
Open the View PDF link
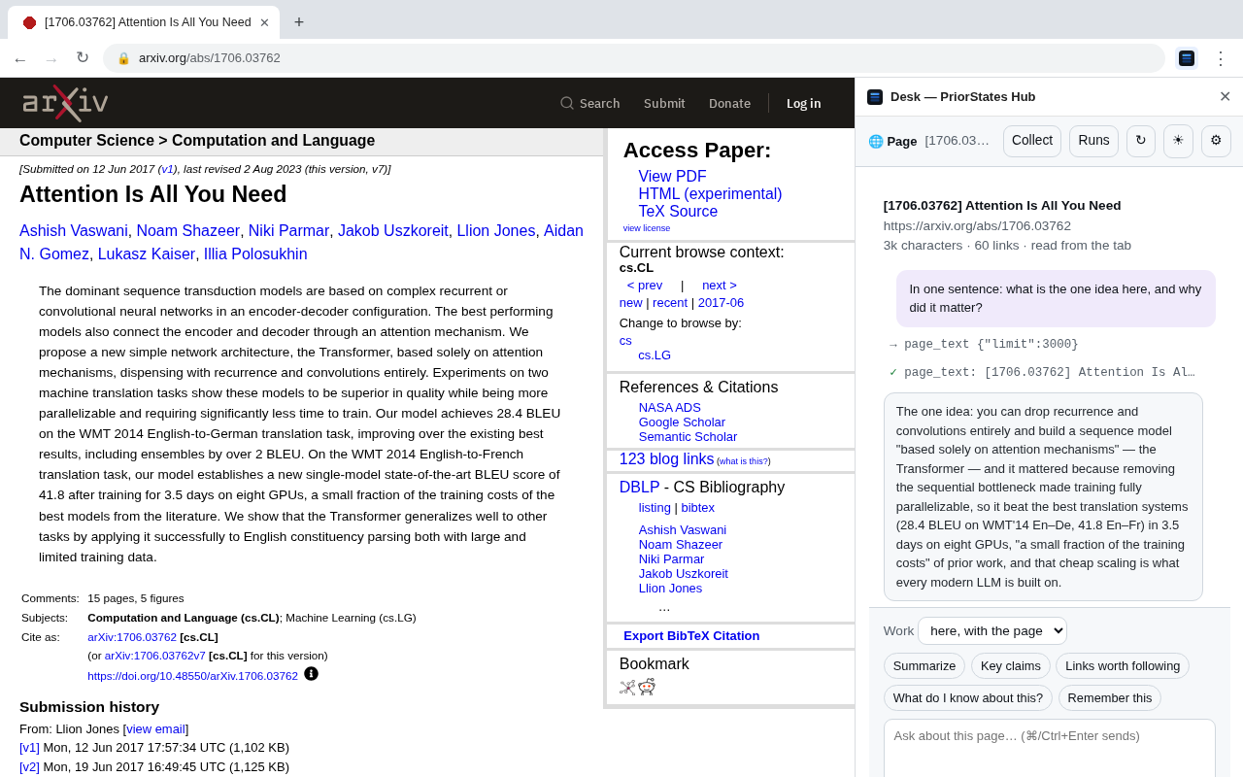click(x=672, y=177)
